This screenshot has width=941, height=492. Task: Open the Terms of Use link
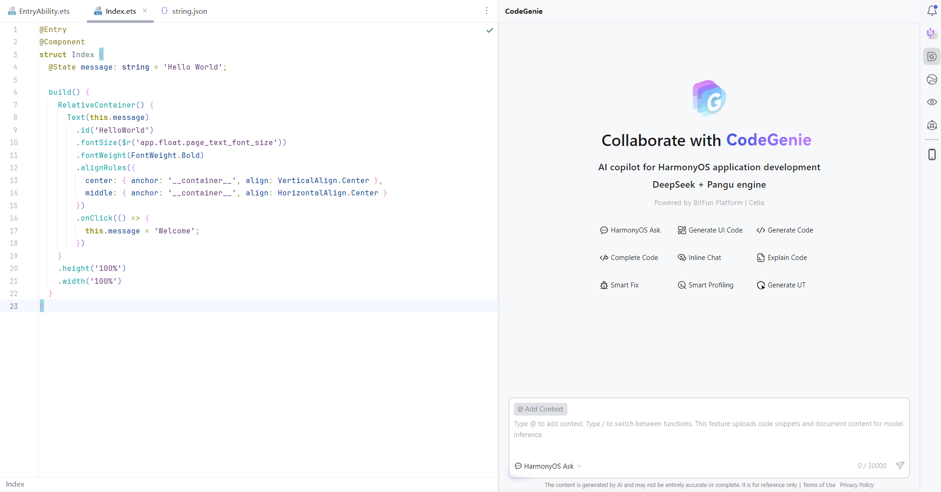tap(819, 485)
